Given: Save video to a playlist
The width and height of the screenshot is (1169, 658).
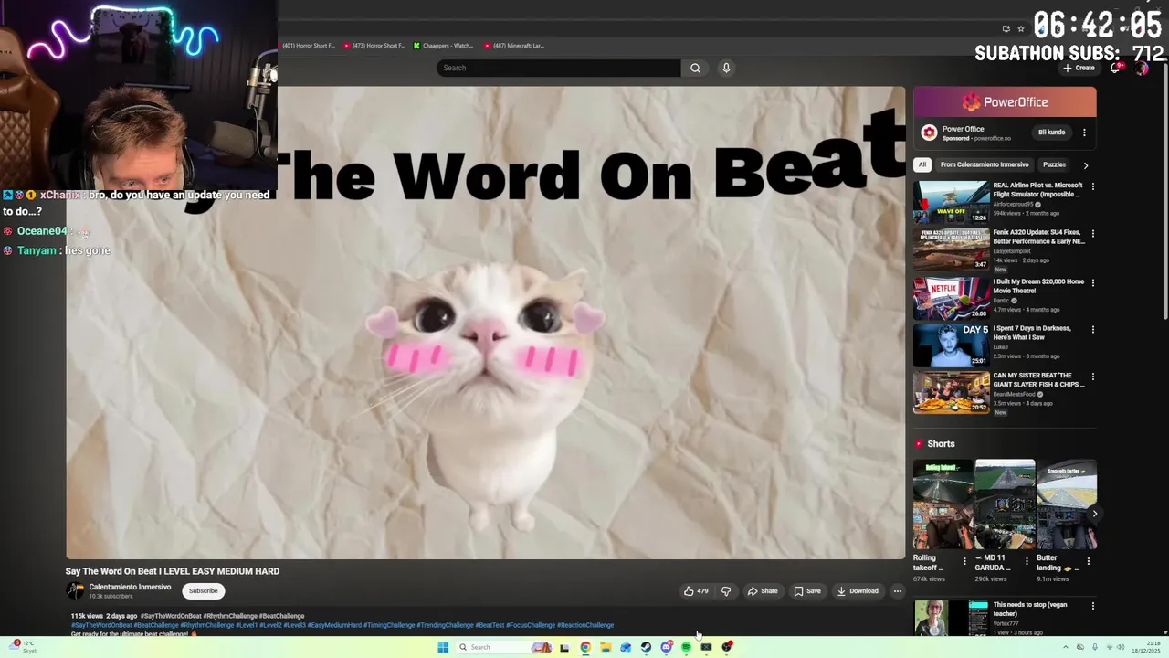Looking at the screenshot, I should pyautogui.click(x=807, y=591).
